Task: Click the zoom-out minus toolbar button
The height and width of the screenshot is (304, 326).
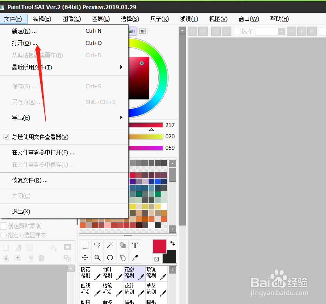Action: pyautogui.click(x=292, y=31)
